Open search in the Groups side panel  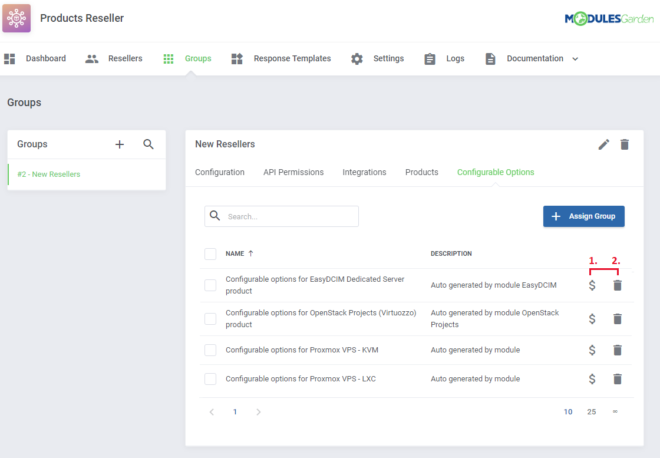[148, 144]
